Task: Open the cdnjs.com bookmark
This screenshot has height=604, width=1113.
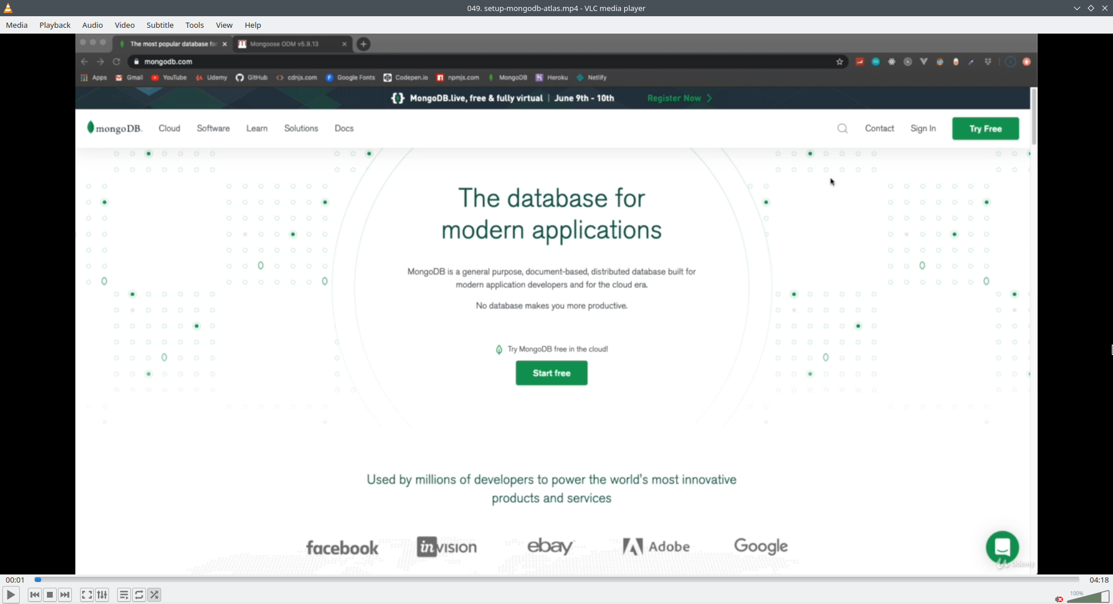Action: tap(297, 78)
